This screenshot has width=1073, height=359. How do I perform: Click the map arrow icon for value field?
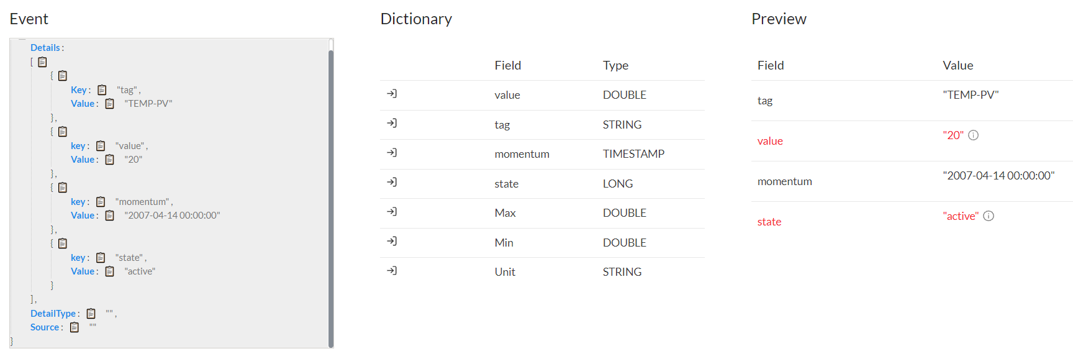[392, 94]
